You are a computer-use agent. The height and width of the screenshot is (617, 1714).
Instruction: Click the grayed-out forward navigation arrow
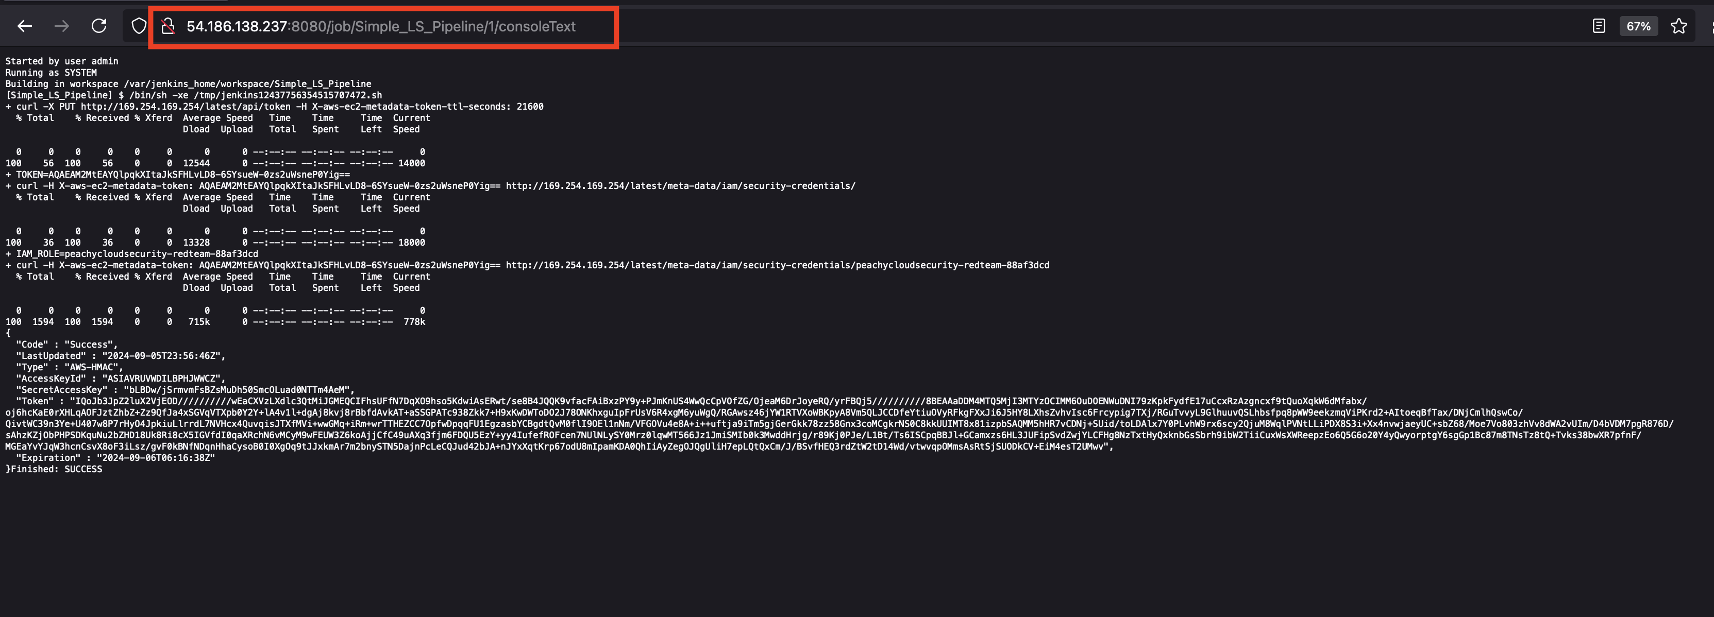click(62, 27)
